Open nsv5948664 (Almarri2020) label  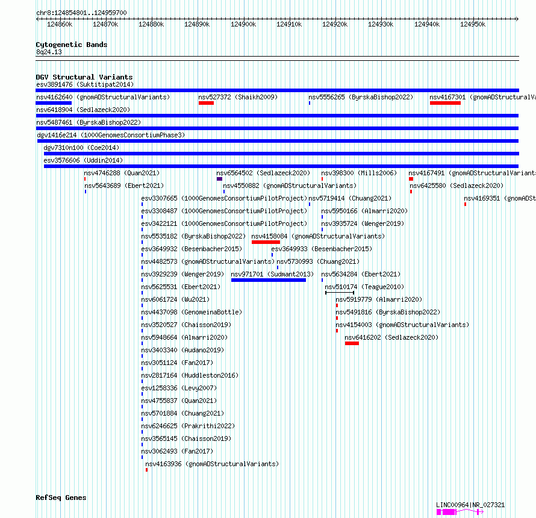point(185,337)
